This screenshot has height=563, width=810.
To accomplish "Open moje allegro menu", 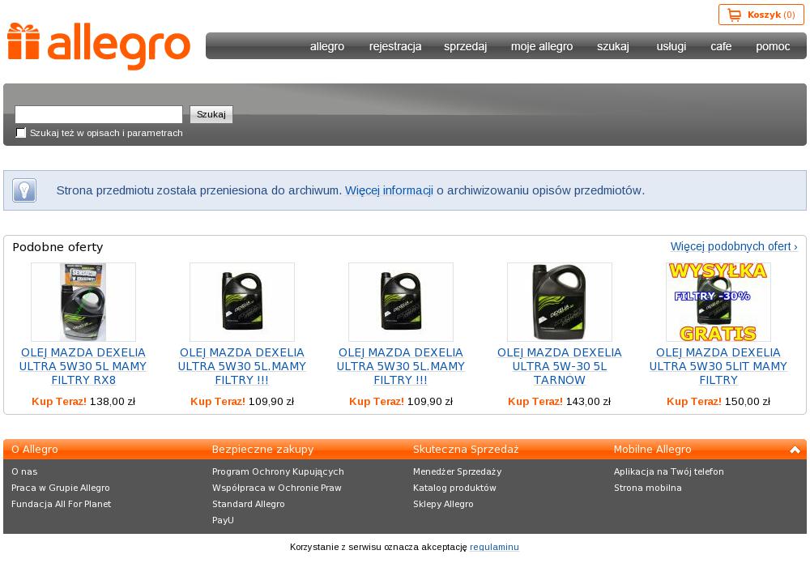I will pos(542,46).
